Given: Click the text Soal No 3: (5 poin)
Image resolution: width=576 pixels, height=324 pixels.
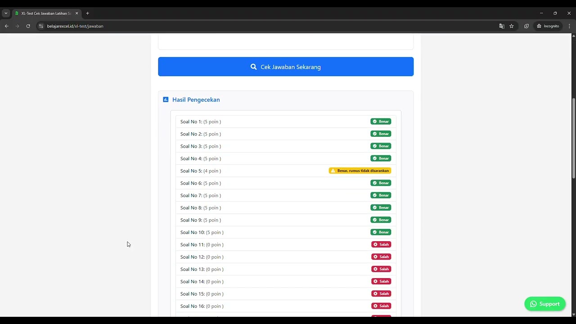Looking at the screenshot, I should [x=201, y=146].
